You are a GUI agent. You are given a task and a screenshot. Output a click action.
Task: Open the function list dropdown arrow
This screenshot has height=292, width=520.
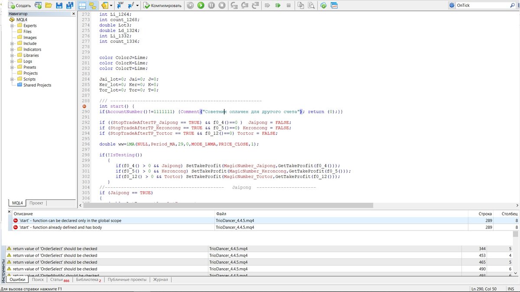pyautogui.click(x=138, y=6)
